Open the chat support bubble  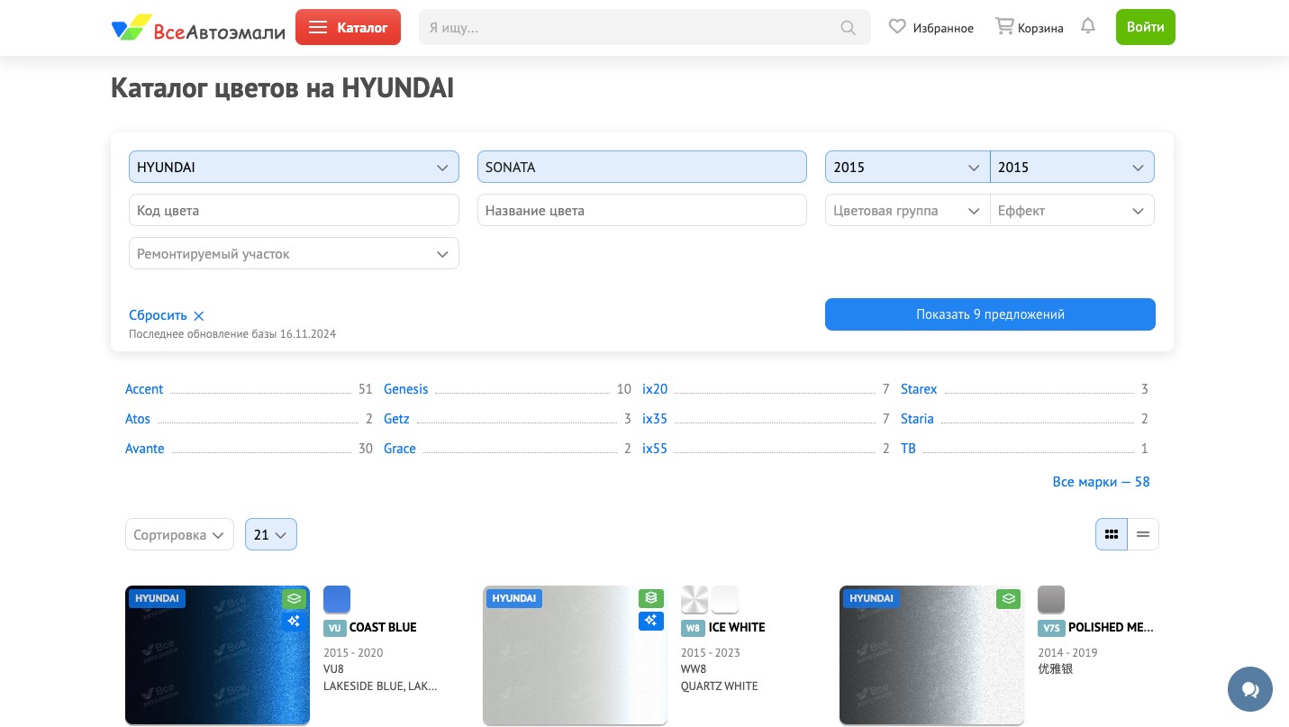pos(1250,689)
